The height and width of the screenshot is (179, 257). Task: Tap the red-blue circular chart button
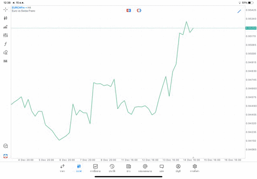point(139,10)
